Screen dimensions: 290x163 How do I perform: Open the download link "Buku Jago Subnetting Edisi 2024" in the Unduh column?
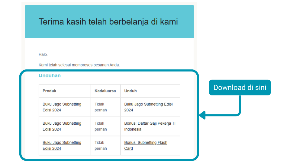pos(148,107)
